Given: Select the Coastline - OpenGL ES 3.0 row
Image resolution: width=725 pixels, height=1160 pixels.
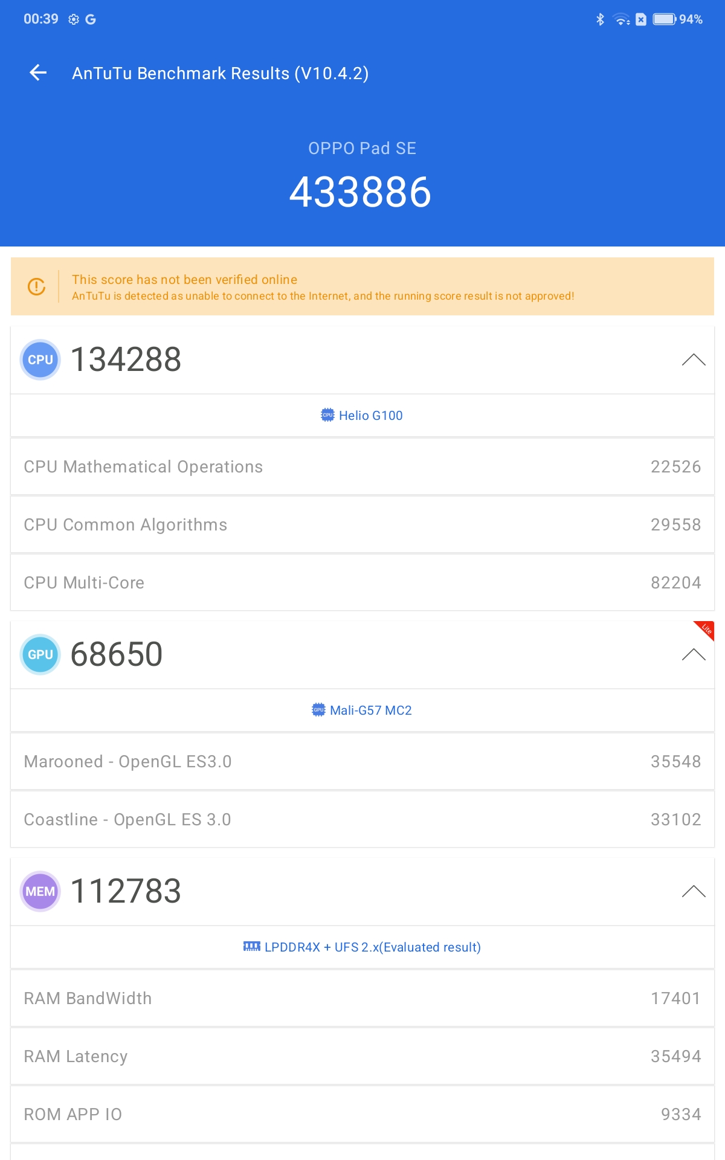Looking at the screenshot, I should [362, 820].
